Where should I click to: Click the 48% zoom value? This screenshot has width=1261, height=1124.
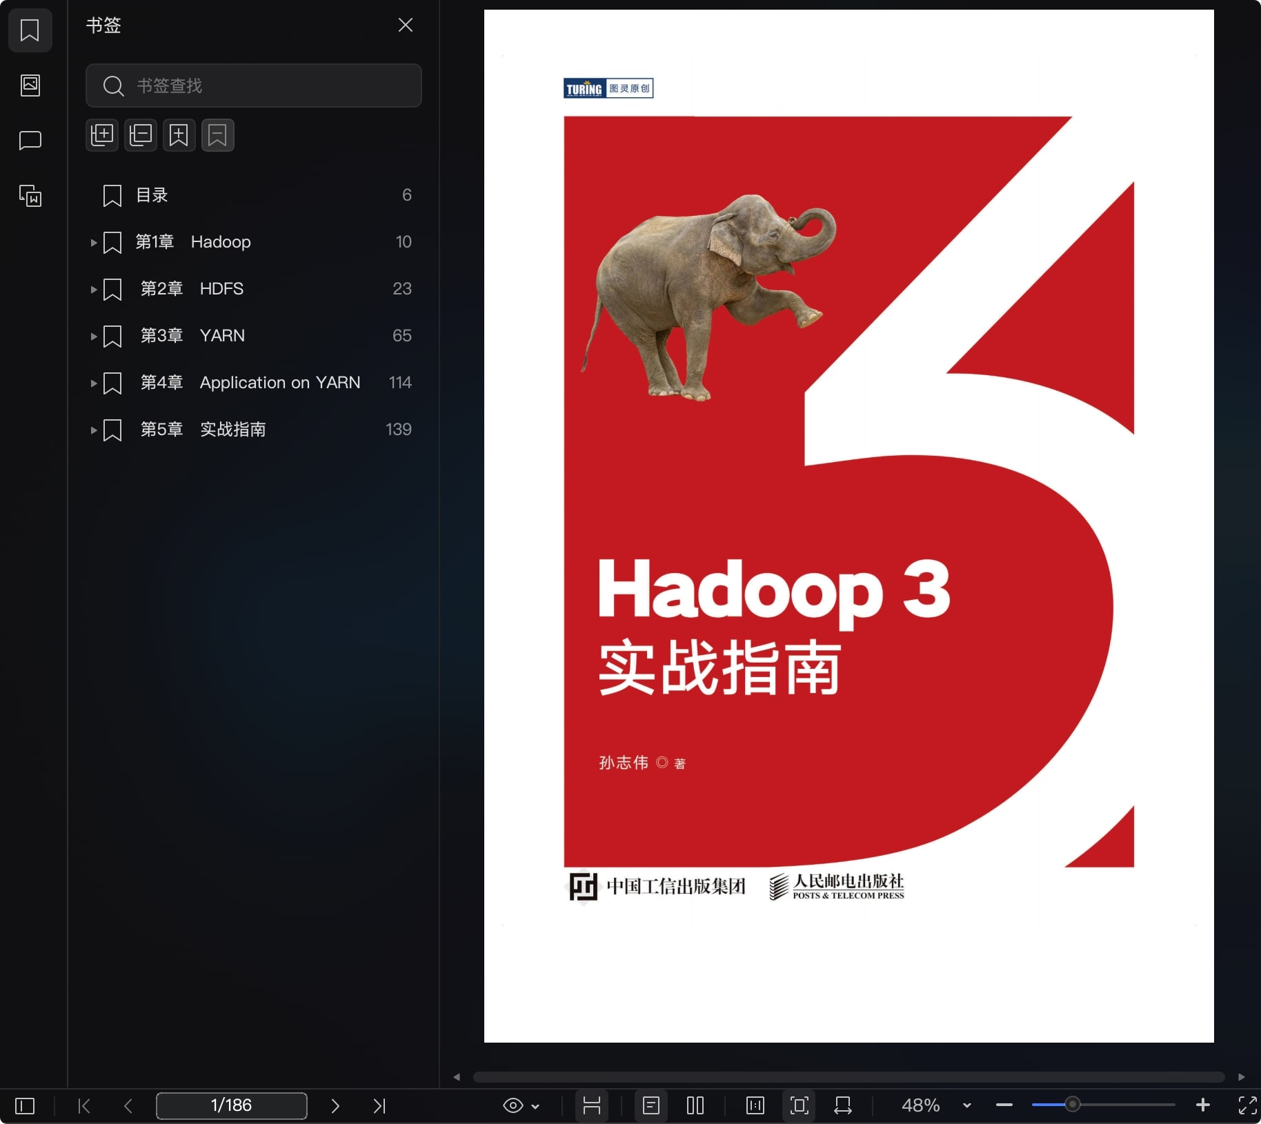point(921,1105)
